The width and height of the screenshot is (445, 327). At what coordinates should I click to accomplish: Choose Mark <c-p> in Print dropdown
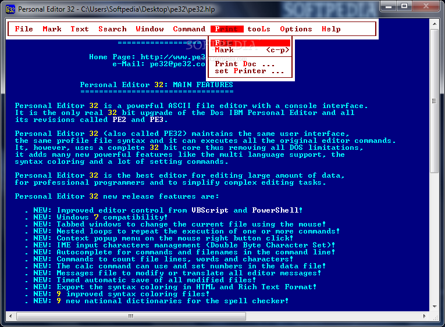(250, 50)
